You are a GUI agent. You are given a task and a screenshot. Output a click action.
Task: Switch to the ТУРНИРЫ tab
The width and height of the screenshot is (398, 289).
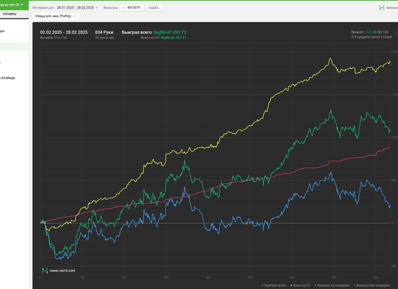pos(10,14)
